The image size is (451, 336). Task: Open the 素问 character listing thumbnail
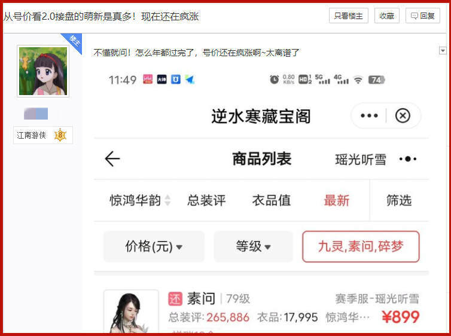point(131,311)
